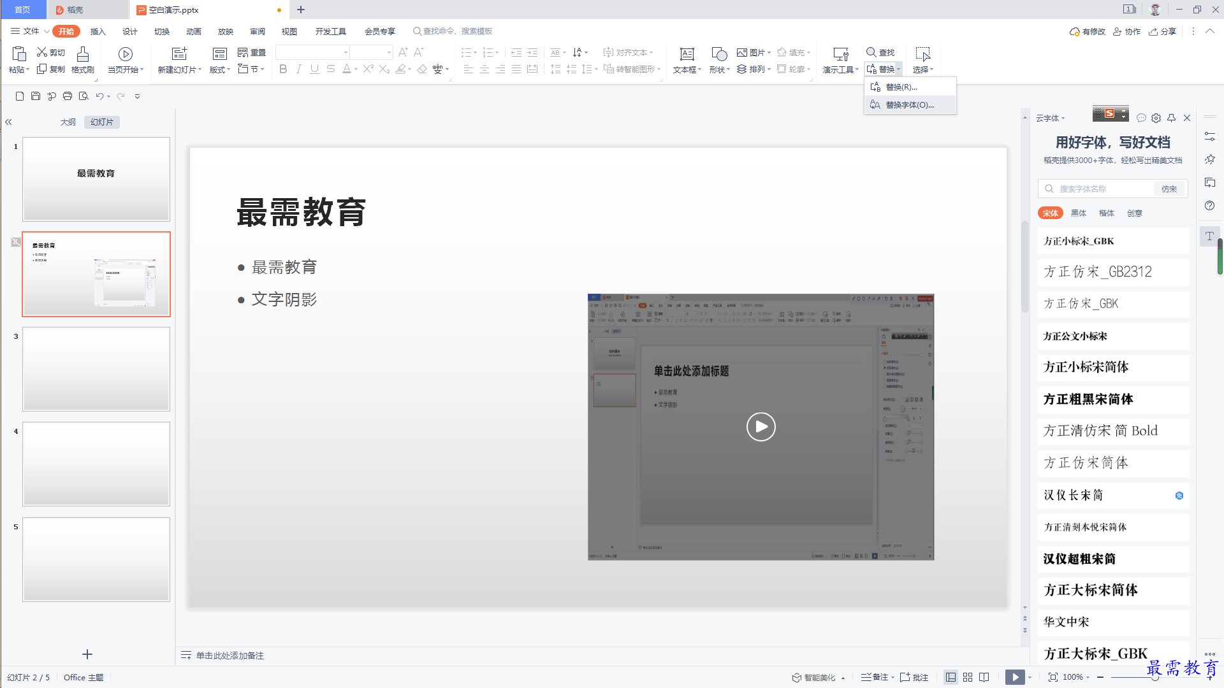Expand the font size dropdown
This screenshot has width=1224, height=688.
pyautogui.click(x=389, y=52)
